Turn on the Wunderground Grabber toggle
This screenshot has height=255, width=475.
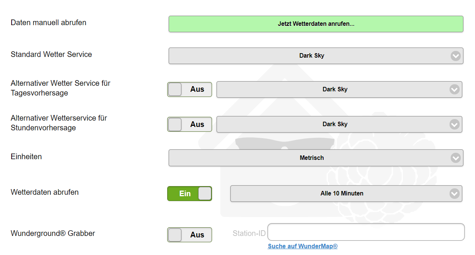(x=189, y=235)
